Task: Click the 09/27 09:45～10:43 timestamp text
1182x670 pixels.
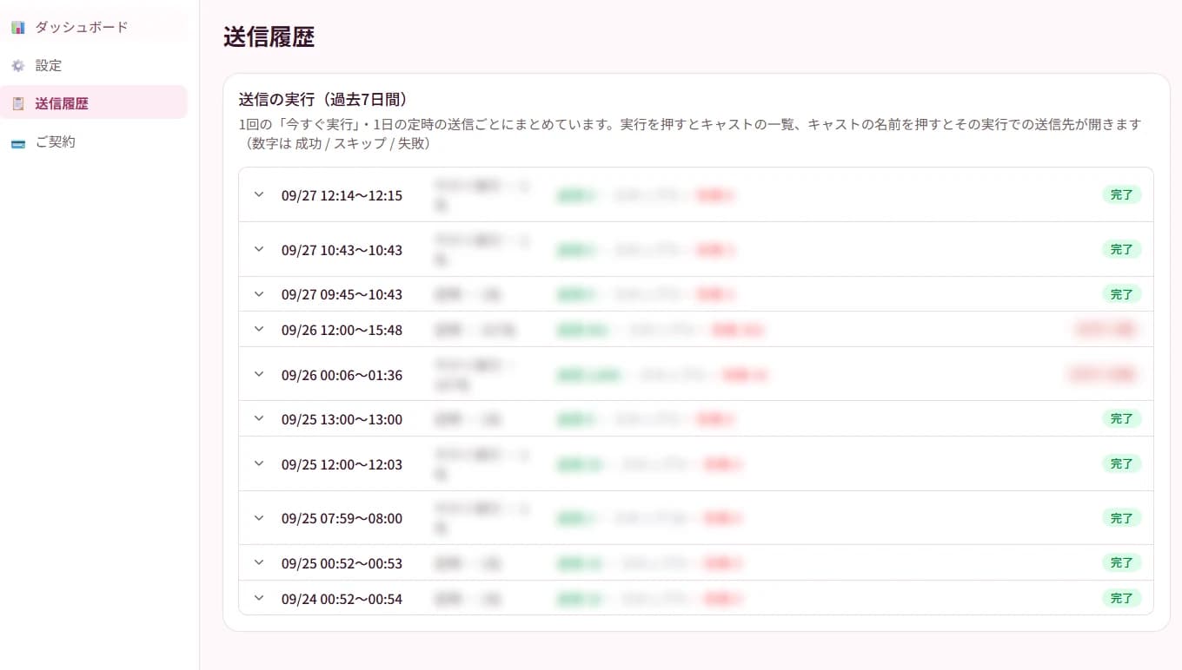Action: coord(342,294)
